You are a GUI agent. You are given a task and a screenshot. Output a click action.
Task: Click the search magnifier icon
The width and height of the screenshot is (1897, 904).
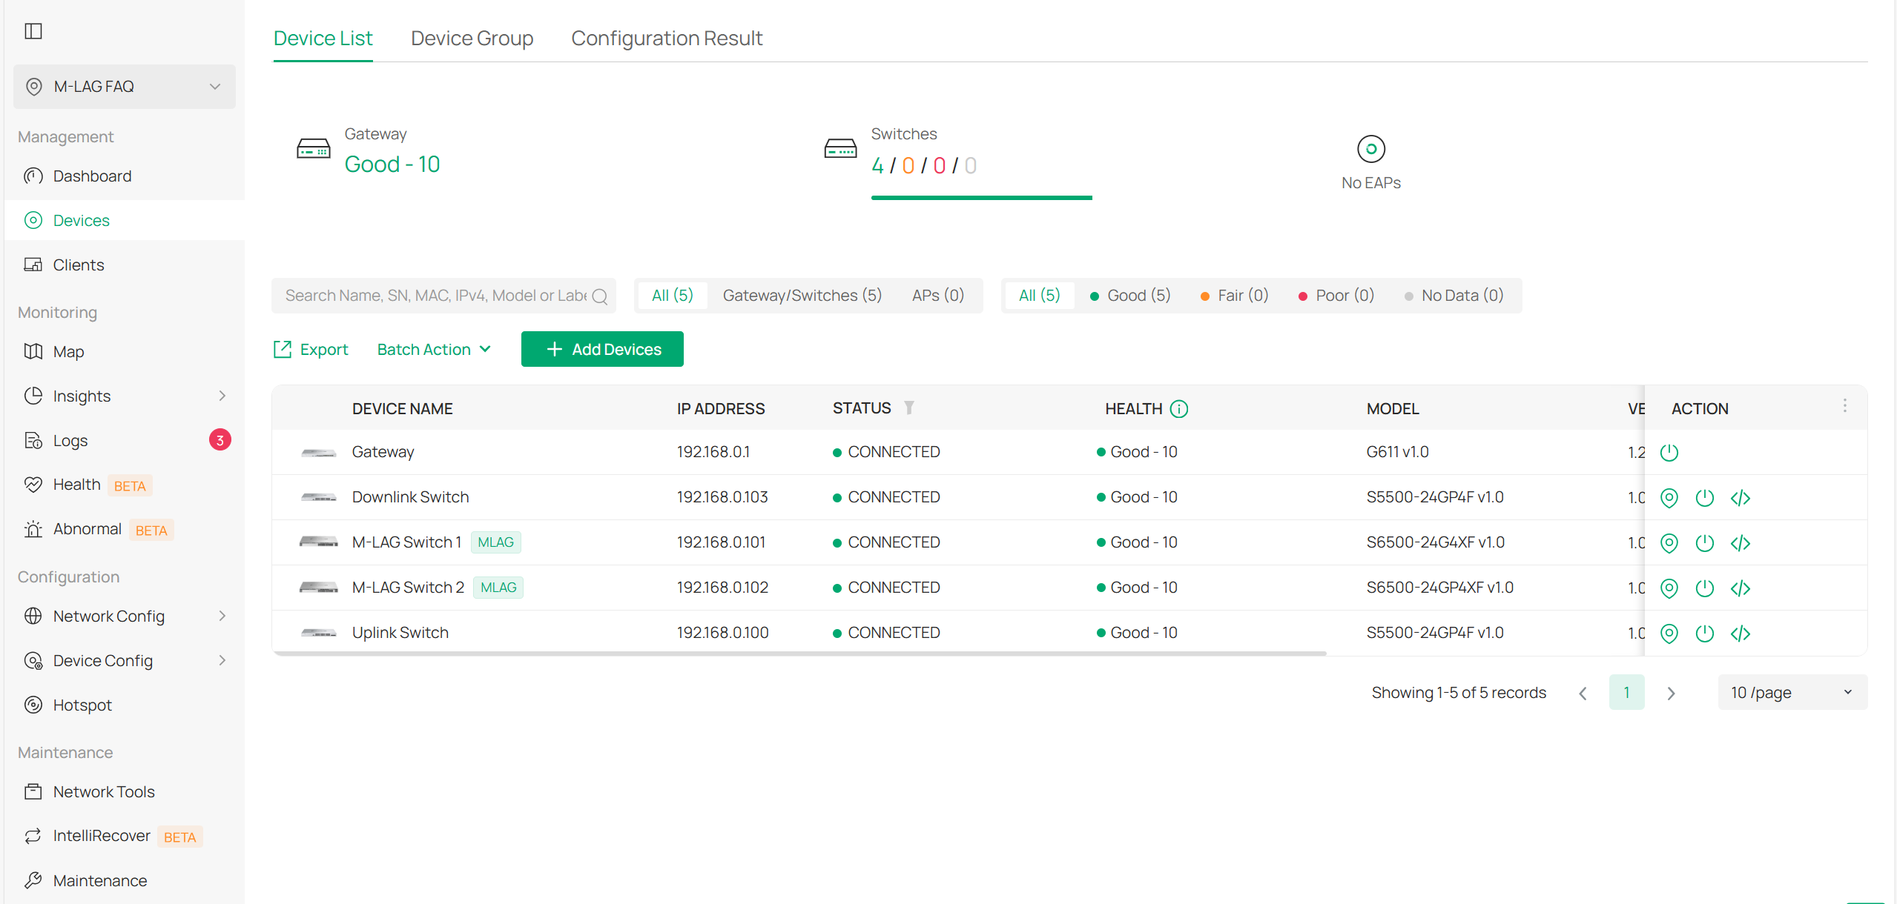click(x=599, y=296)
